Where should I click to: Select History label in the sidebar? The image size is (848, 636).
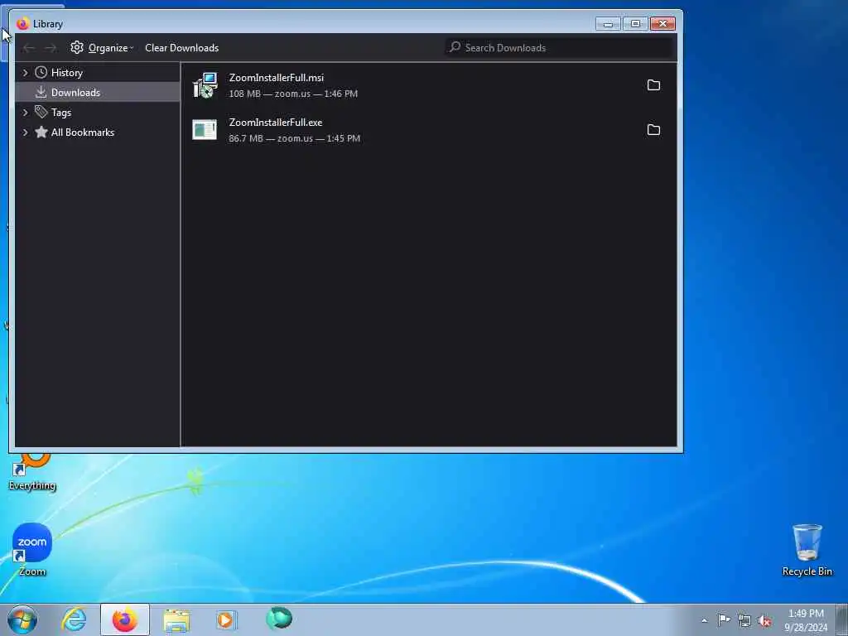(66, 73)
